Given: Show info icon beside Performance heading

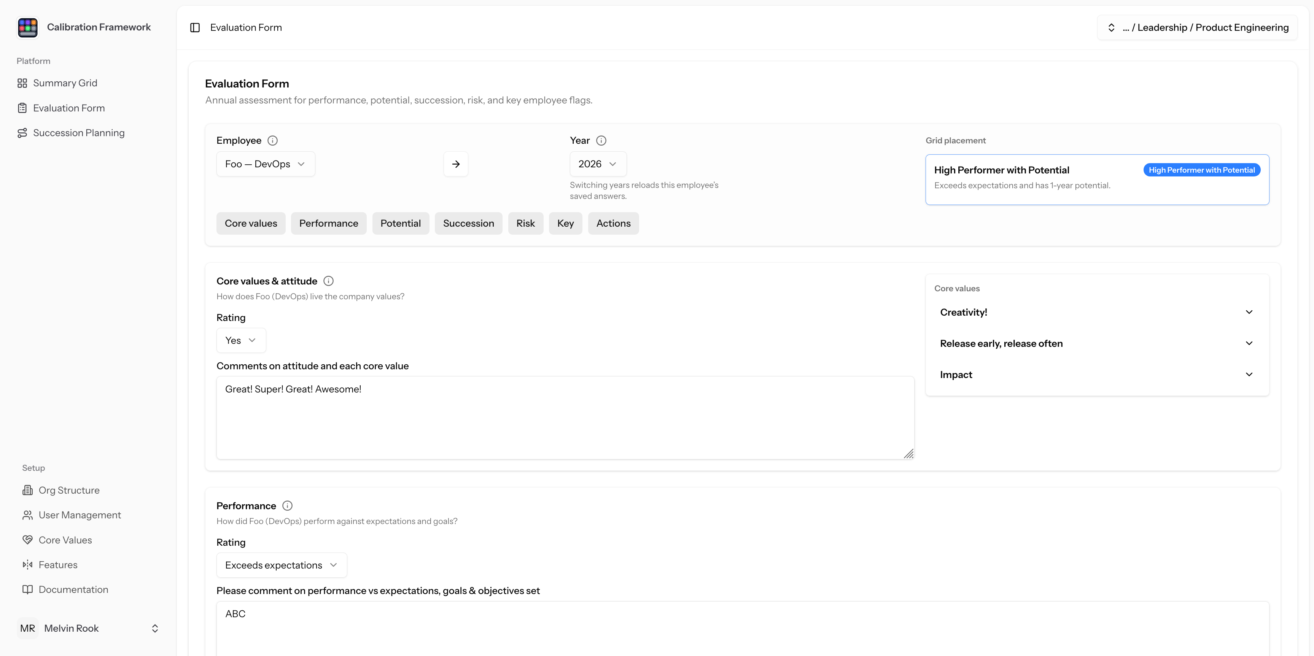Looking at the screenshot, I should 288,506.
